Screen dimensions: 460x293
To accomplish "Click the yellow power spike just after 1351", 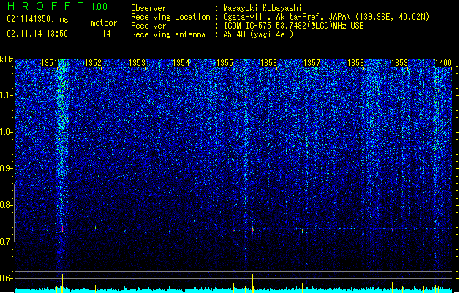I will click(62, 283).
